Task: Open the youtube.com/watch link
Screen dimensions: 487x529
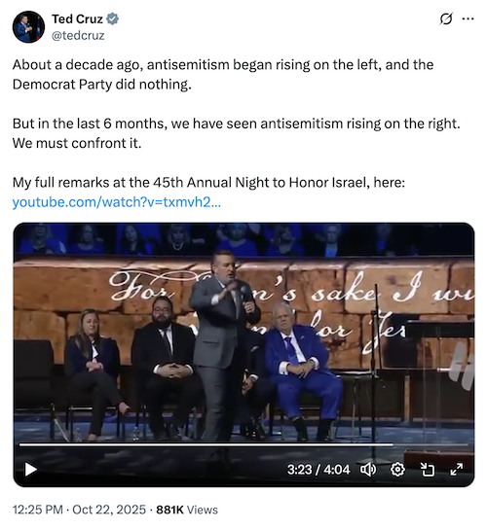Action: tap(117, 202)
